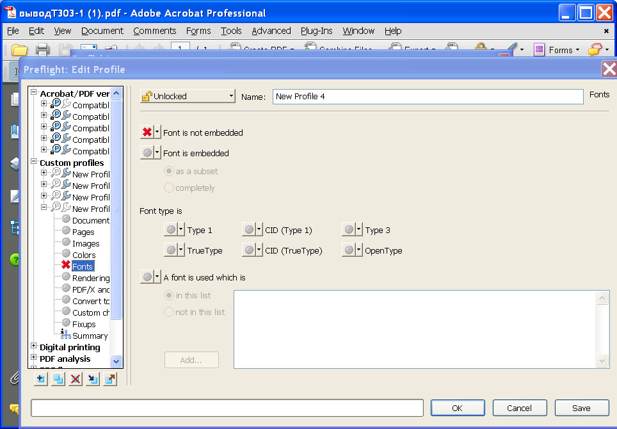The width and height of the screenshot is (617, 429).
Task: Open the Document menu
Action: 102,31
